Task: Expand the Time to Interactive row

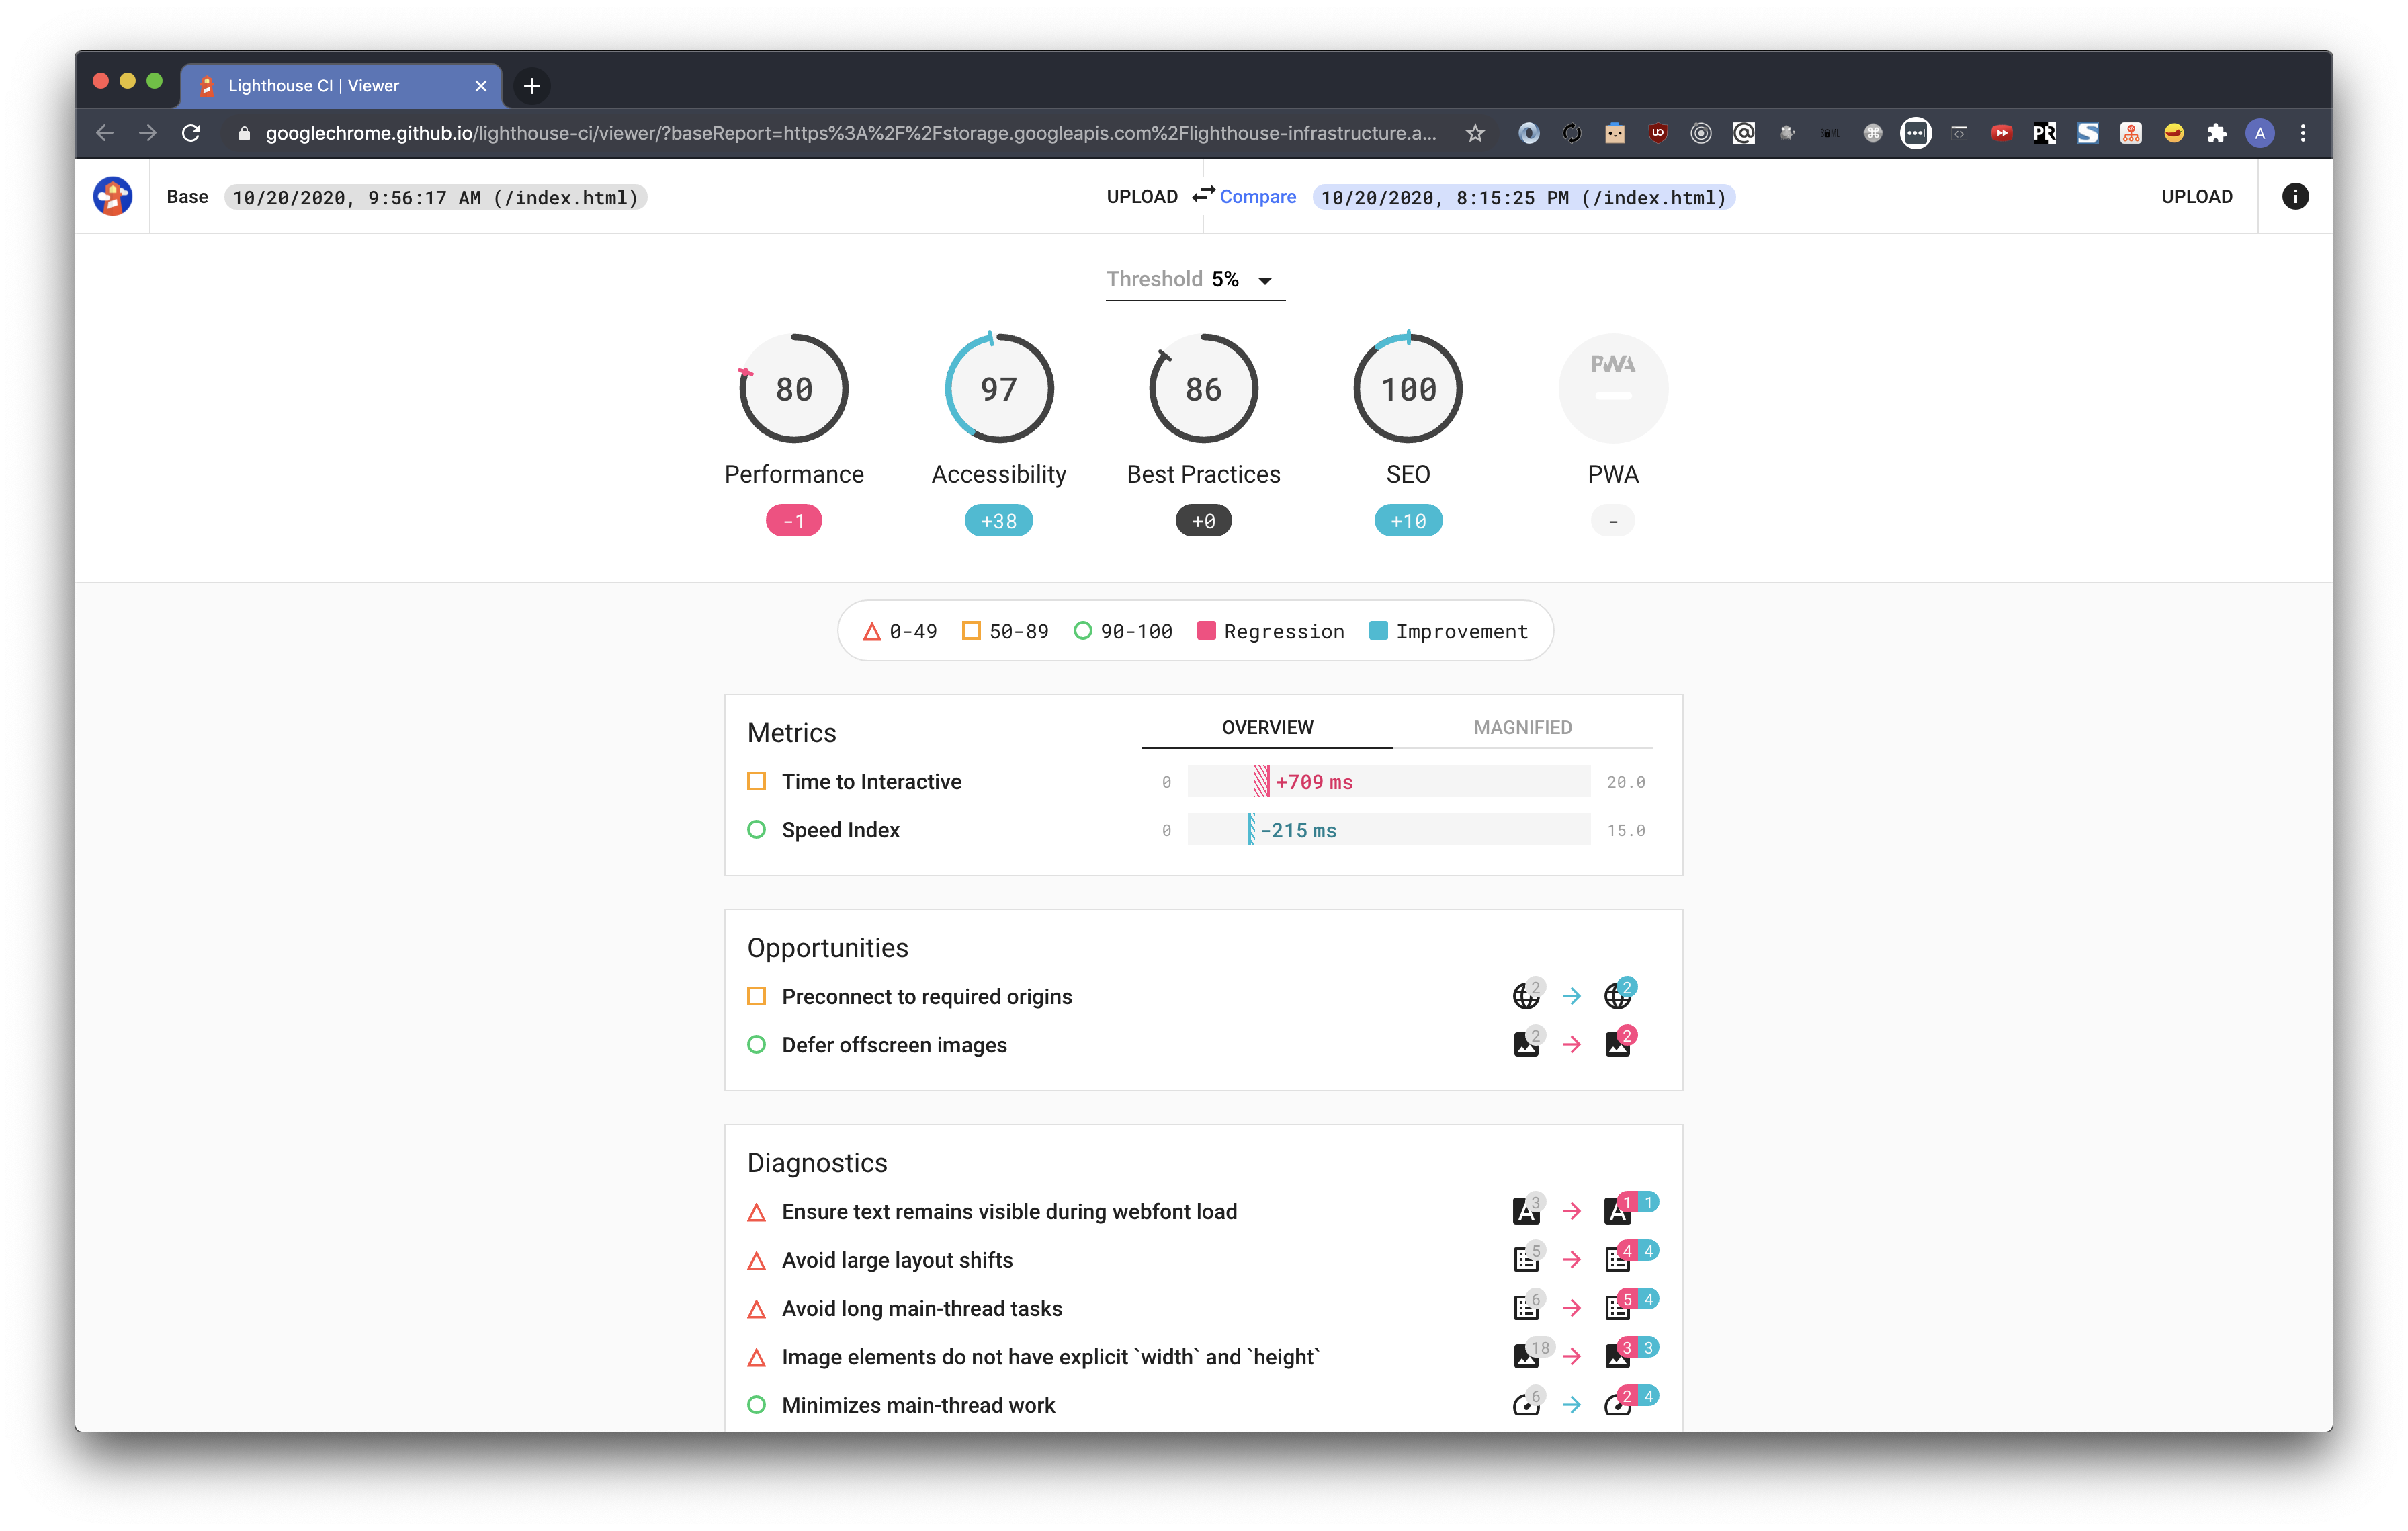Action: coord(1203,782)
